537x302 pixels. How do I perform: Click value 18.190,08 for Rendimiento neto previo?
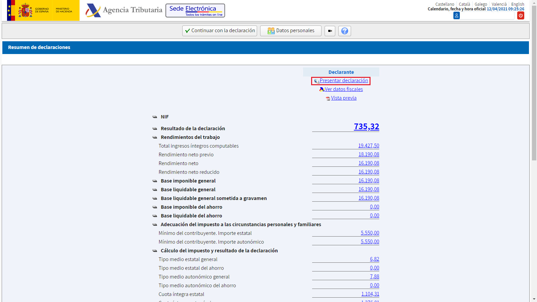point(369,154)
